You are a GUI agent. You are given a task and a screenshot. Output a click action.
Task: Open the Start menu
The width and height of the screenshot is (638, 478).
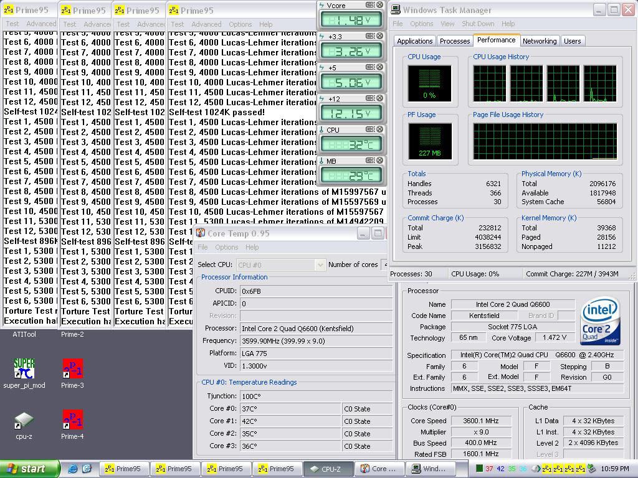[x=29, y=469]
